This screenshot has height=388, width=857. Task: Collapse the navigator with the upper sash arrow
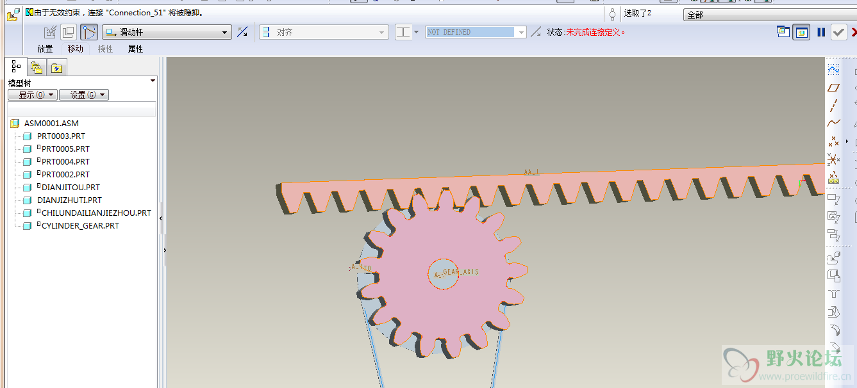point(160,218)
